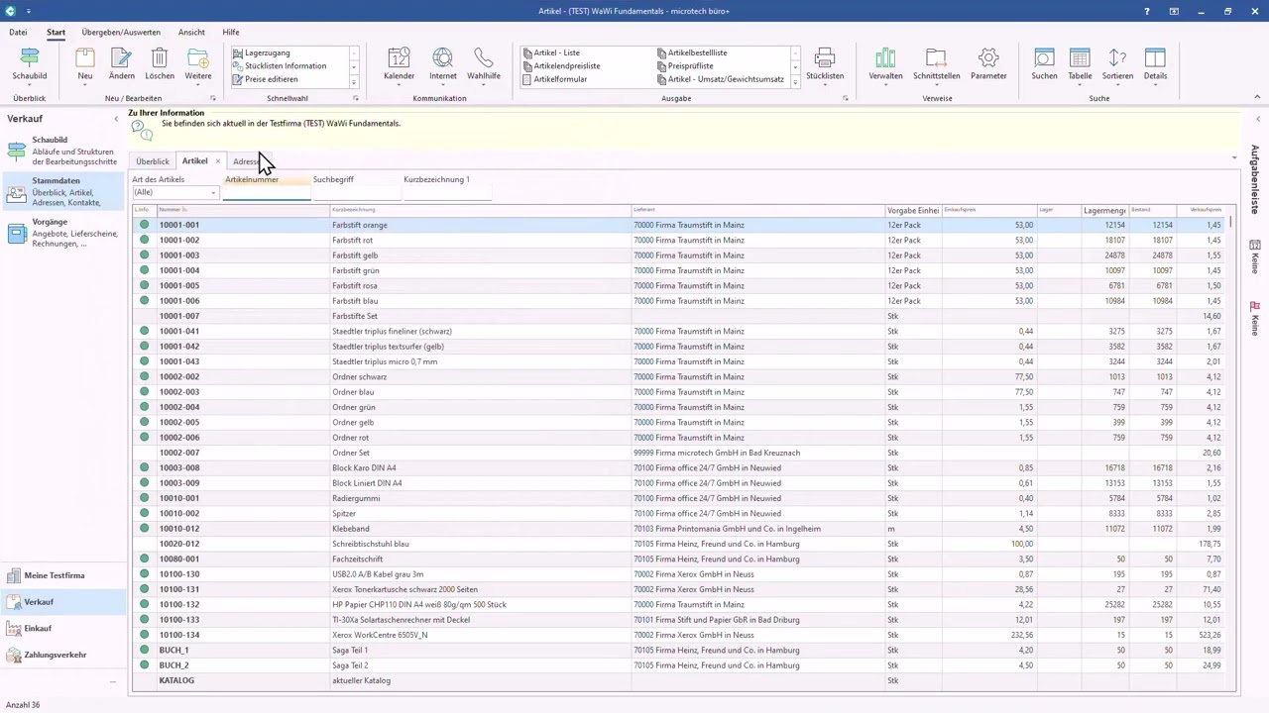This screenshot has width=1269, height=713.
Task: Switch to the Einkauf area
Action: 64,628
